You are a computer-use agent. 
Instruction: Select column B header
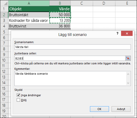click(60, 3)
